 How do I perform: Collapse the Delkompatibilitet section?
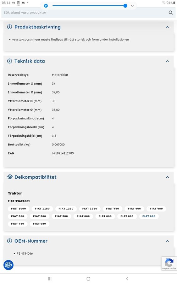tap(168, 177)
